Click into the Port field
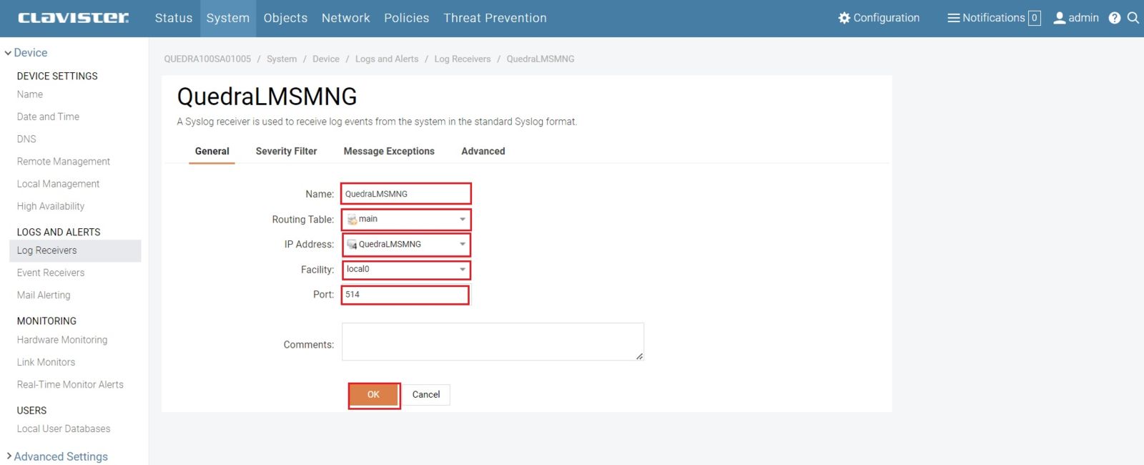This screenshot has height=465, width=1144. coord(405,295)
